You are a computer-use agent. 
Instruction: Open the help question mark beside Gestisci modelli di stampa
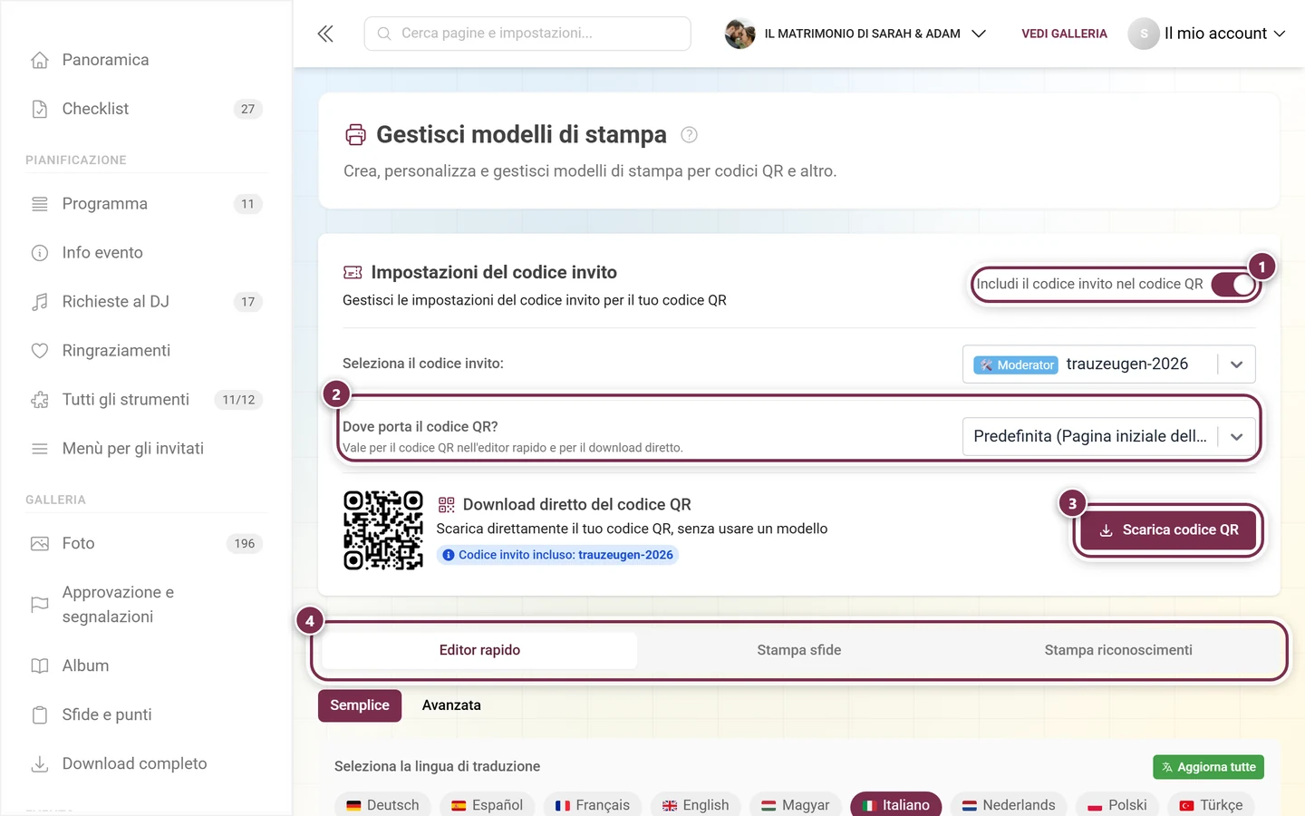[x=689, y=135]
